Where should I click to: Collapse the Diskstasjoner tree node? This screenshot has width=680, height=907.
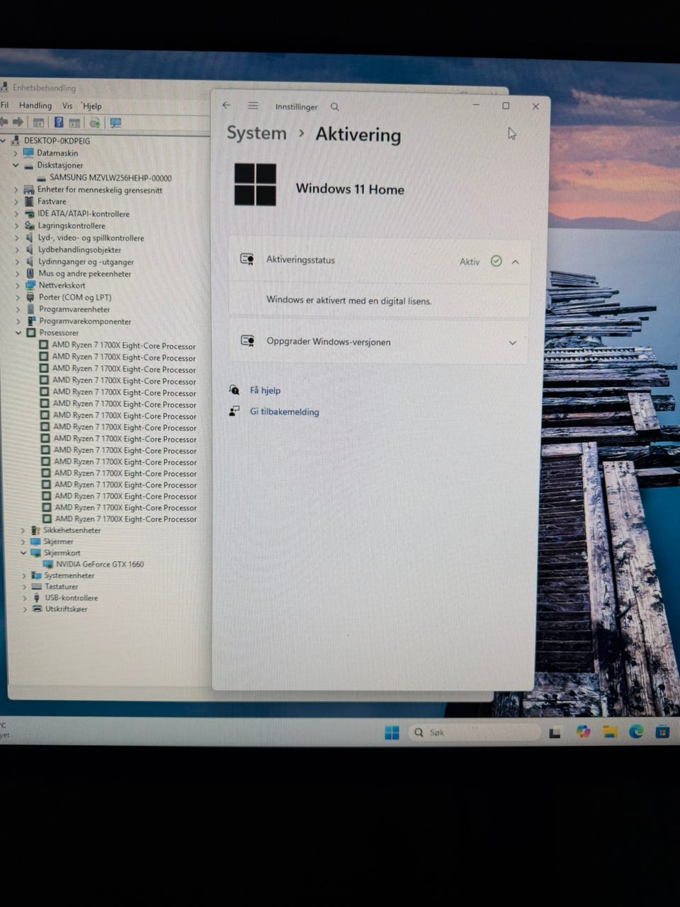pos(16,165)
